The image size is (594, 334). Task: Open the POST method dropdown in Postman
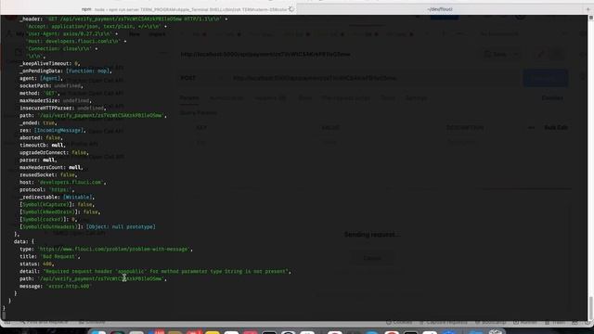coord(200,78)
